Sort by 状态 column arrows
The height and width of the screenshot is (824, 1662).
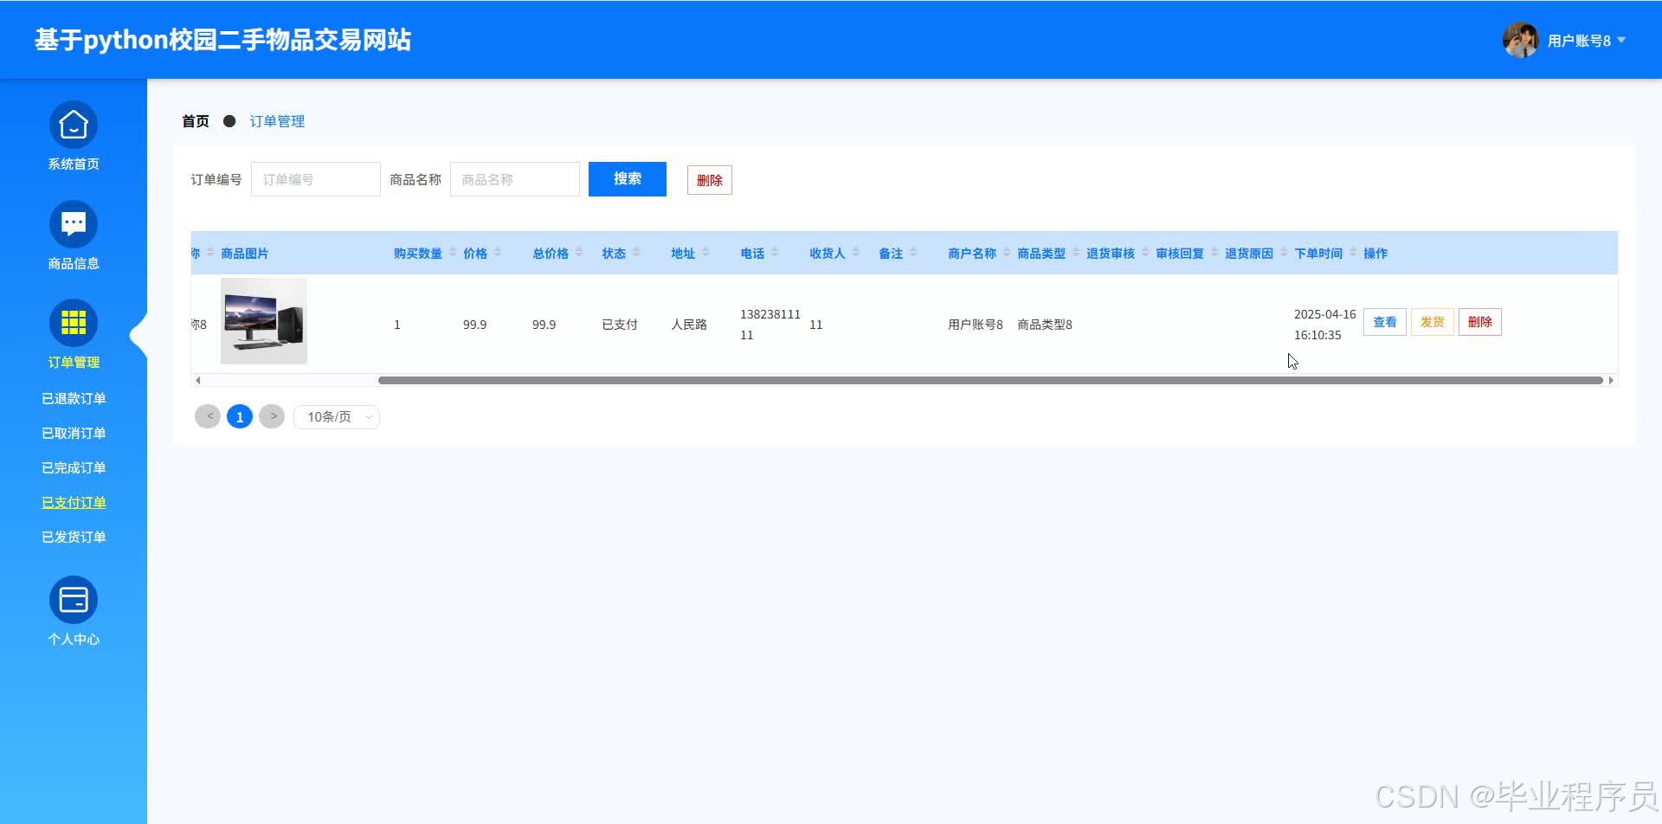pos(636,252)
